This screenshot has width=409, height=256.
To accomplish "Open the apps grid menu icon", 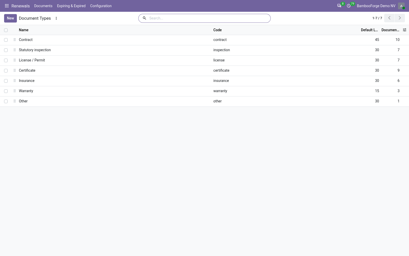I will point(7,6).
